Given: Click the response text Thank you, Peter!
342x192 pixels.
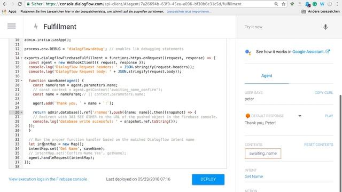Looking at the screenshot, I should tap(260, 123).
